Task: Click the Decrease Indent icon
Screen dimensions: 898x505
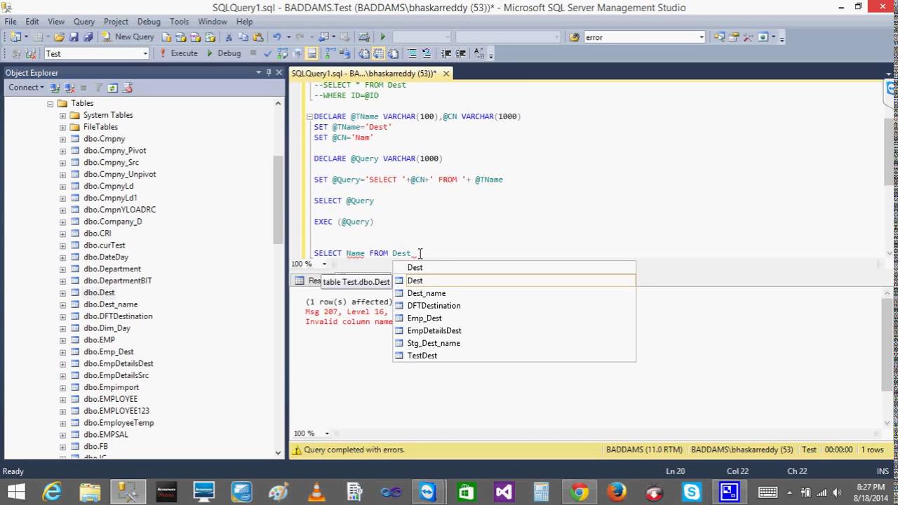Action: pyautogui.click(x=446, y=53)
